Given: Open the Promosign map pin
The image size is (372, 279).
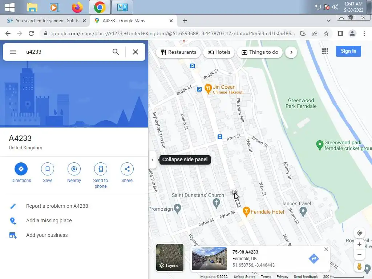Looking at the screenshot, I should (177, 209).
